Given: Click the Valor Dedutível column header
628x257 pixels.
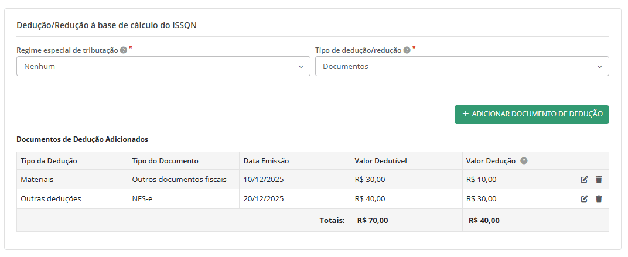Looking at the screenshot, I should (x=381, y=161).
